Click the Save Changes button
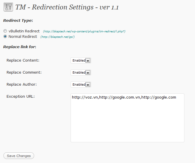 coord(19,156)
